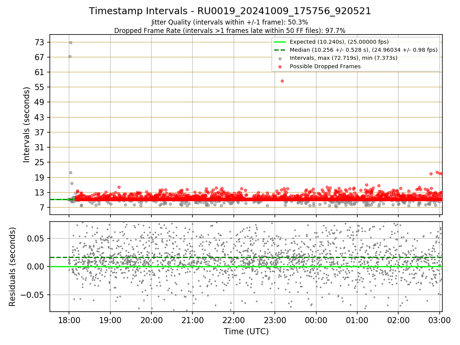Click the gray data point near 67 seconds at 18:00
The height and width of the screenshot is (345, 460).
click(x=70, y=56)
